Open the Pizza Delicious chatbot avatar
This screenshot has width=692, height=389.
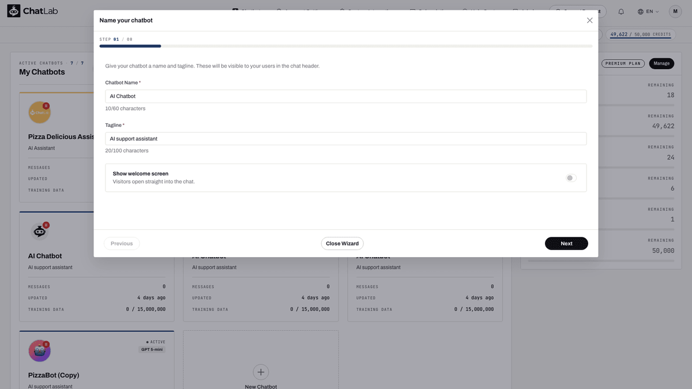pyautogui.click(x=39, y=112)
